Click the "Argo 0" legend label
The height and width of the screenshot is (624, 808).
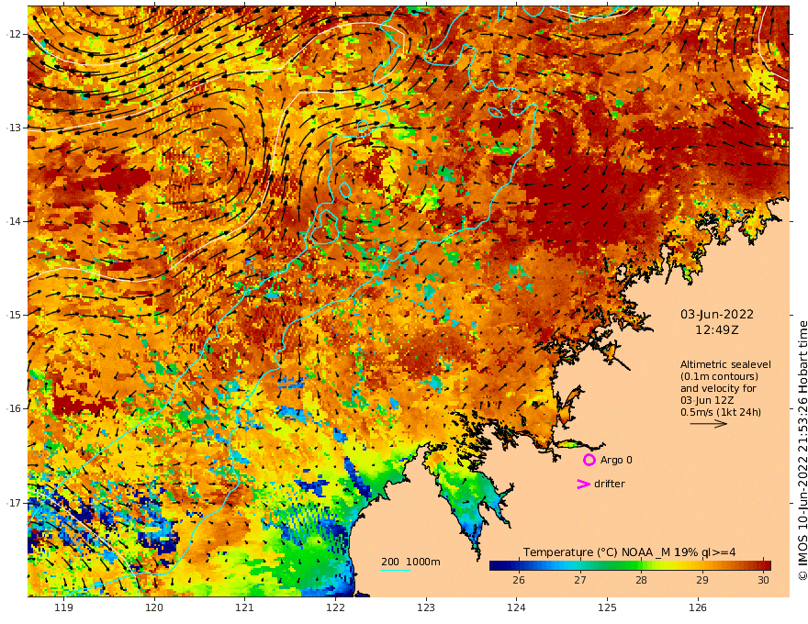(616, 460)
